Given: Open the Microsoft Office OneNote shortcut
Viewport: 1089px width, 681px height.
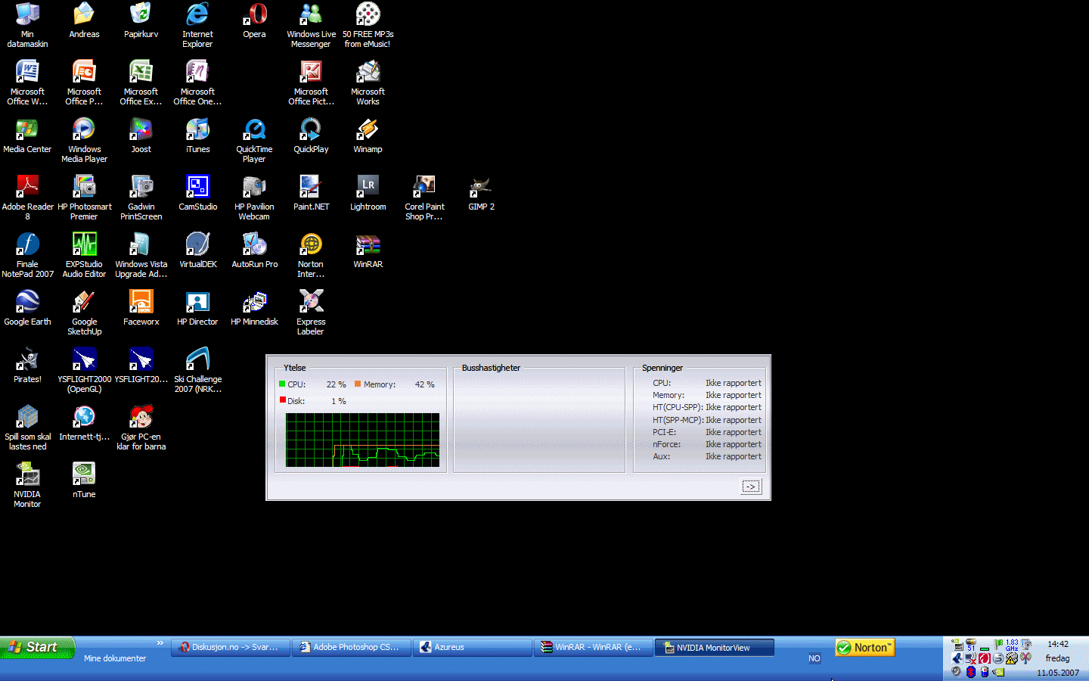Looking at the screenshot, I should pyautogui.click(x=197, y=82).
